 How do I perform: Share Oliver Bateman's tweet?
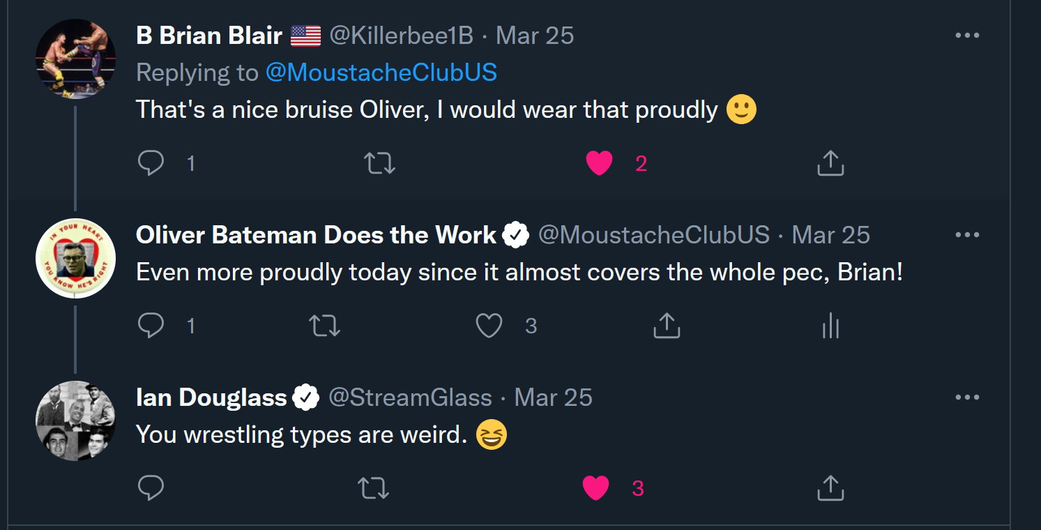click(666, 326)
